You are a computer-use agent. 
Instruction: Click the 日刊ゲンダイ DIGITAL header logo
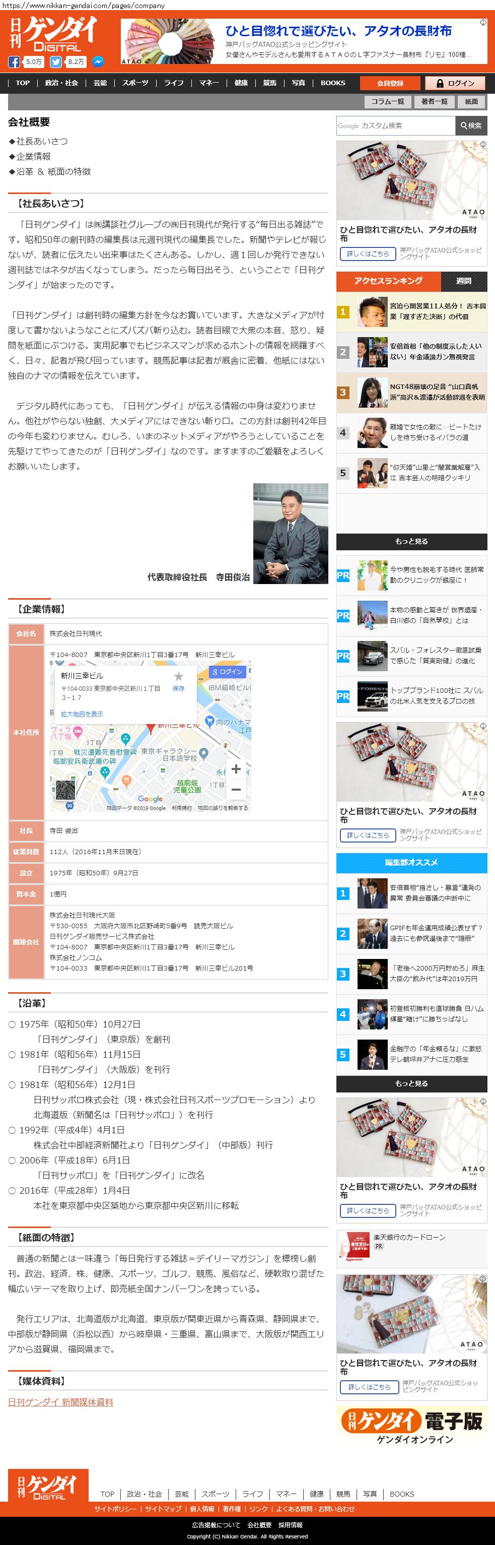click(54, 34)
